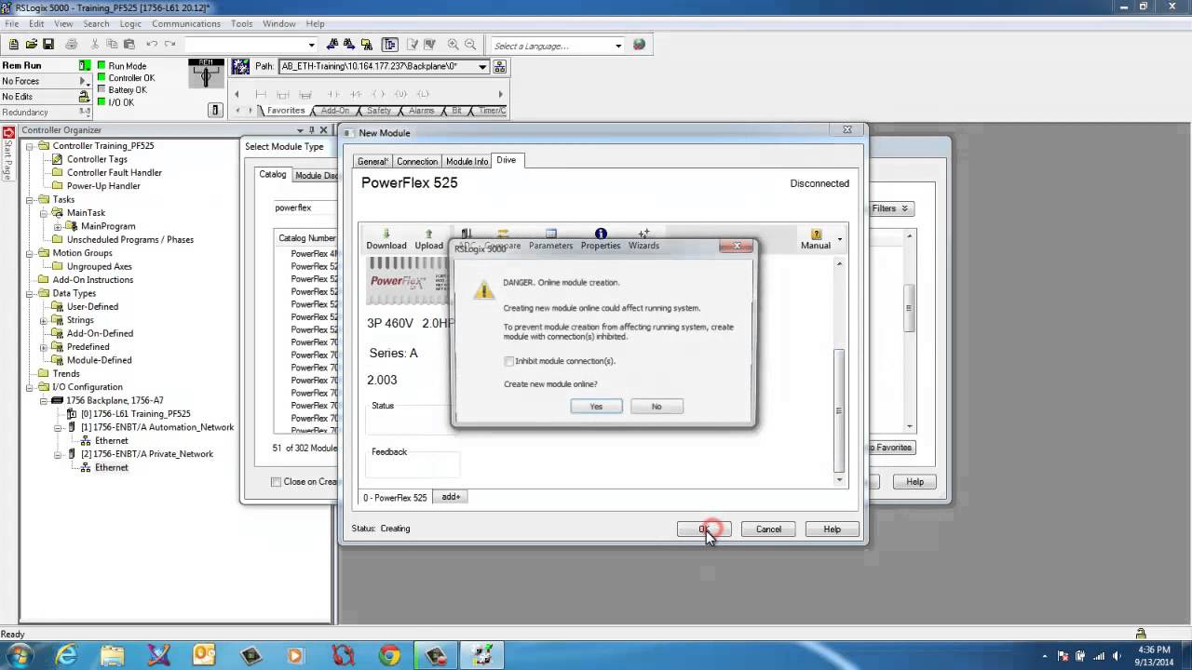Image resolution: width=1192 pixels, height=670 pixels.
Task: Insert a new rung from the ladder toolbar
Action: 261,94
